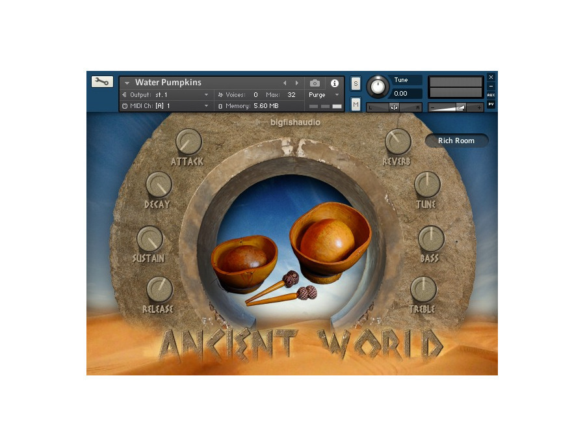
Task: Open the MIDI Ch dropdown
Action: click(165, 106)
